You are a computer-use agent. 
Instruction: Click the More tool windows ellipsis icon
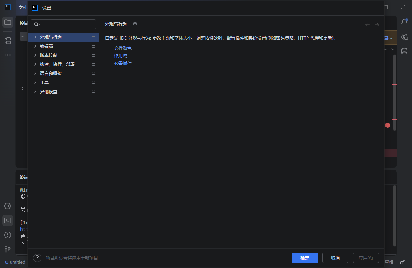point(7,55)
